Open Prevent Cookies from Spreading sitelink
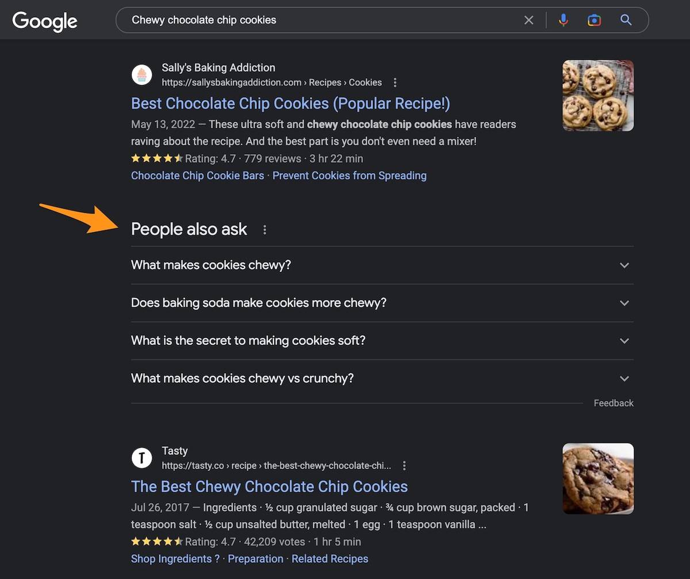The width and height of the screenshot is (690, 579). [349, 176]
